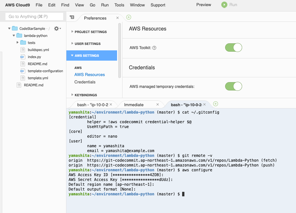Select the Preferences tab
The image size is (296, 213).
(95, 18)
